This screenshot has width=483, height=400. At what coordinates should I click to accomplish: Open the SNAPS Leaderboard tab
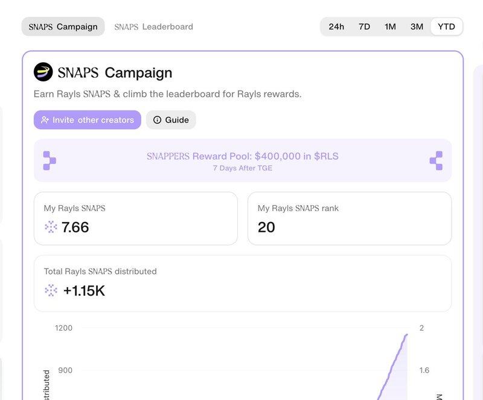tap(154, 27)
